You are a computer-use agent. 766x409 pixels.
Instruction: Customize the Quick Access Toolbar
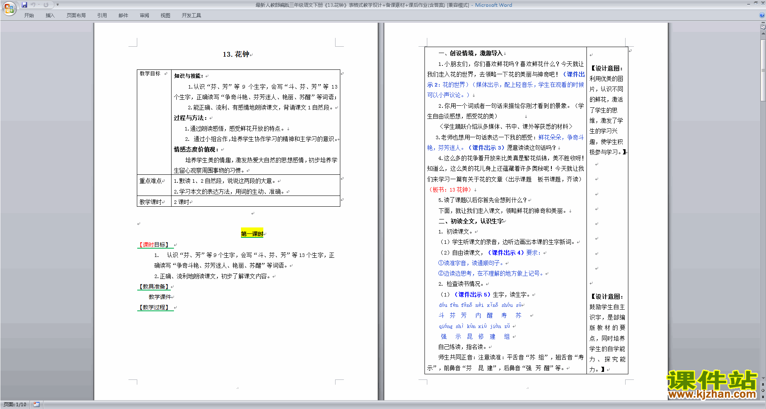57,5
